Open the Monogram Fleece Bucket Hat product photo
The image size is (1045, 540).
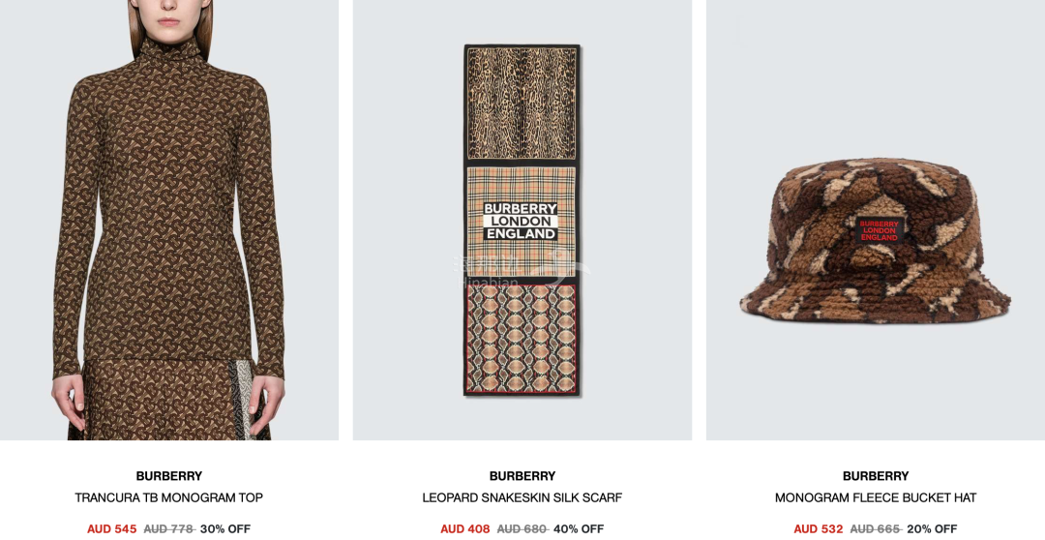[876, 220]
